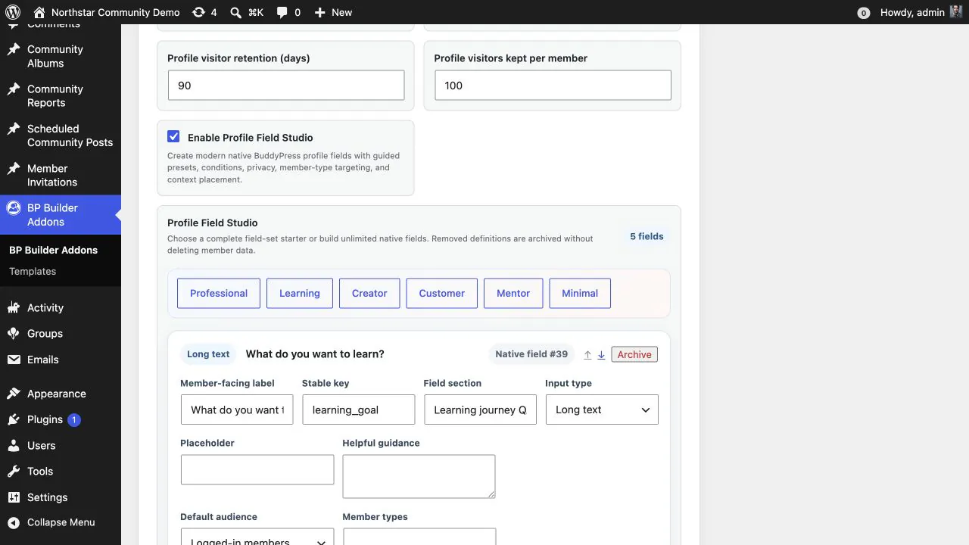Viewport: 969px width, 545px height.
Task: Move field #39 down with arrow
Action: click(601, 354)
